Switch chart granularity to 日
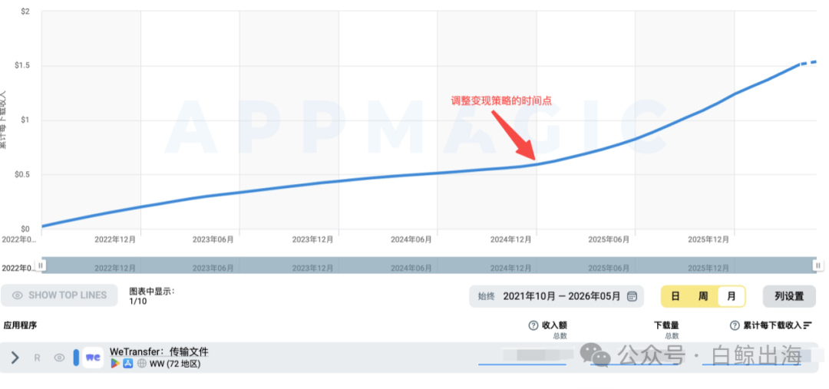 (675, 296)
